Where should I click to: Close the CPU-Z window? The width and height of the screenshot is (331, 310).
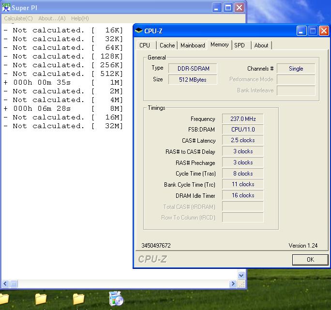(324, 31)
